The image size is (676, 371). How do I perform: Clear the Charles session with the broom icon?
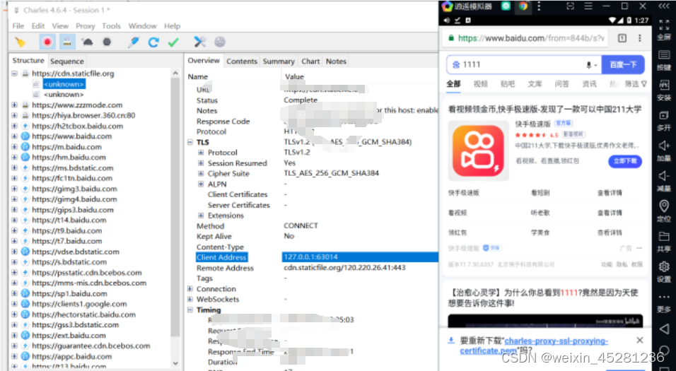point(20,42)
